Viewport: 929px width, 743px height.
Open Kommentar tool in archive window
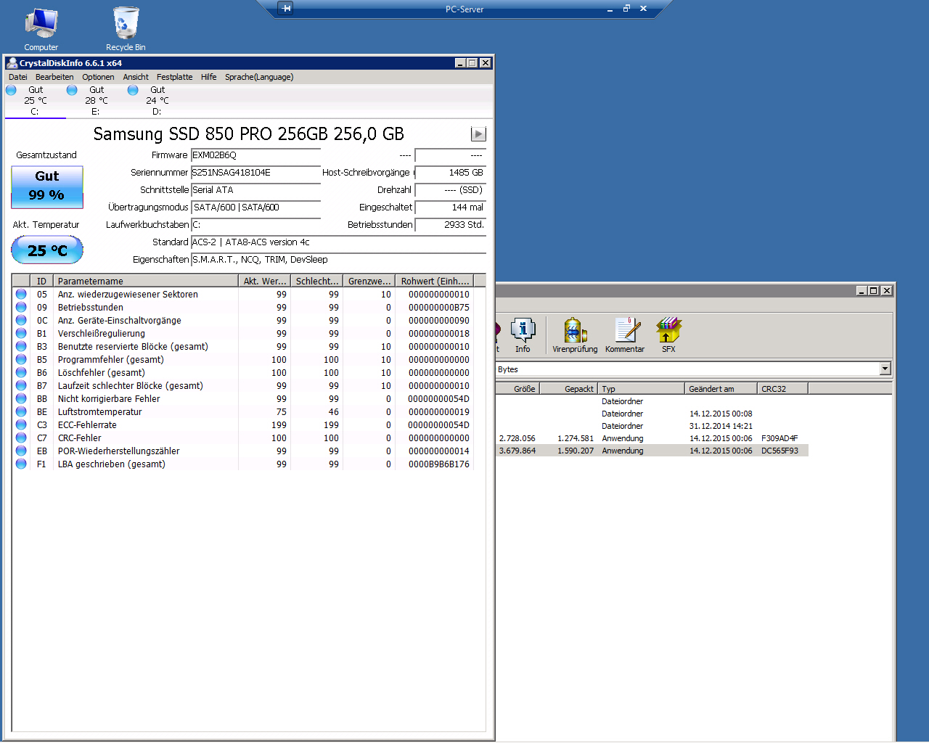click(x=625, y=335)
